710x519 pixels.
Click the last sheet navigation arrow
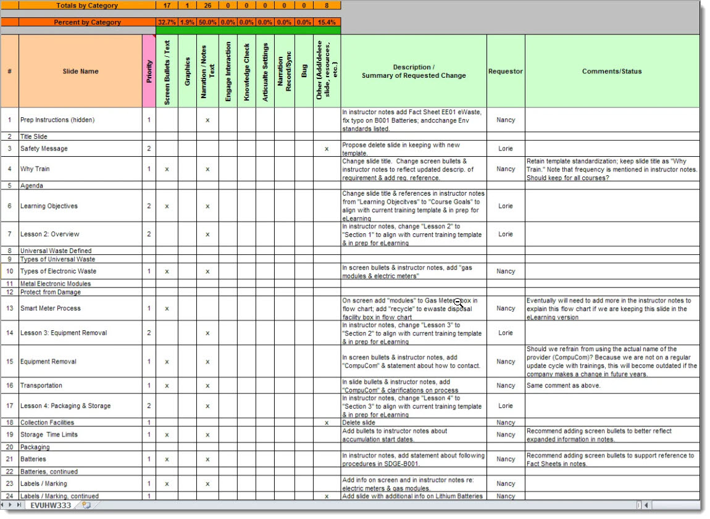19,505
